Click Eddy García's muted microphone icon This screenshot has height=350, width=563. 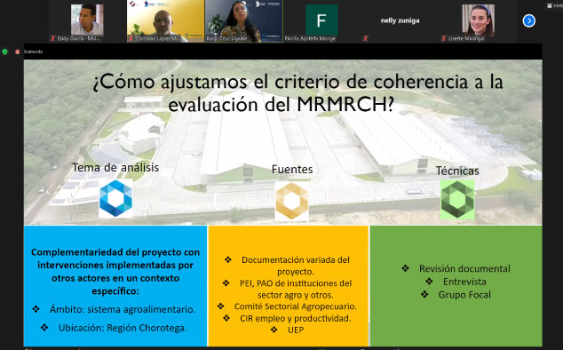coord(52,38)
